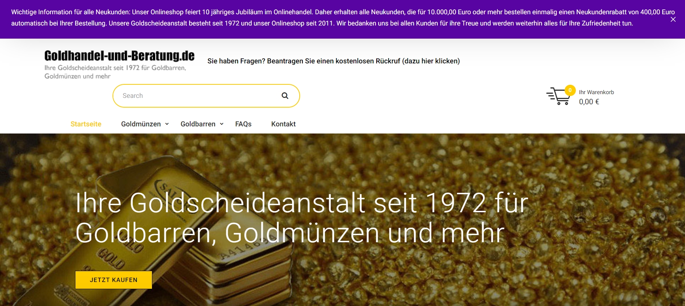Expand the Goldbarren dropdown chevron
The width and height of the screenshot is (685, 306).
click(222, 124)
